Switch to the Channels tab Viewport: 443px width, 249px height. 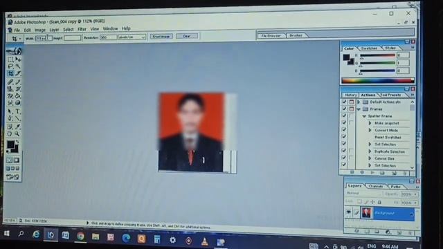coord(376,186)
